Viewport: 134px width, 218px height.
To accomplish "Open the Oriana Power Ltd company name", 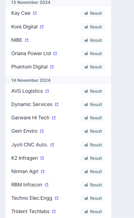I will click(x=31, y=53).
